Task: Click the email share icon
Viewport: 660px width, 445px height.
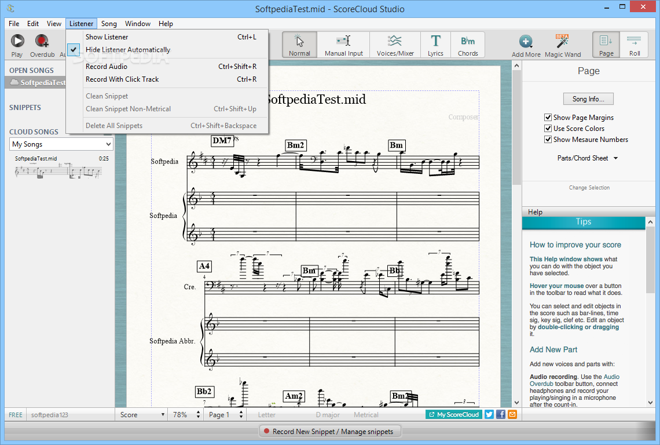Action: (x=512, y=414)
